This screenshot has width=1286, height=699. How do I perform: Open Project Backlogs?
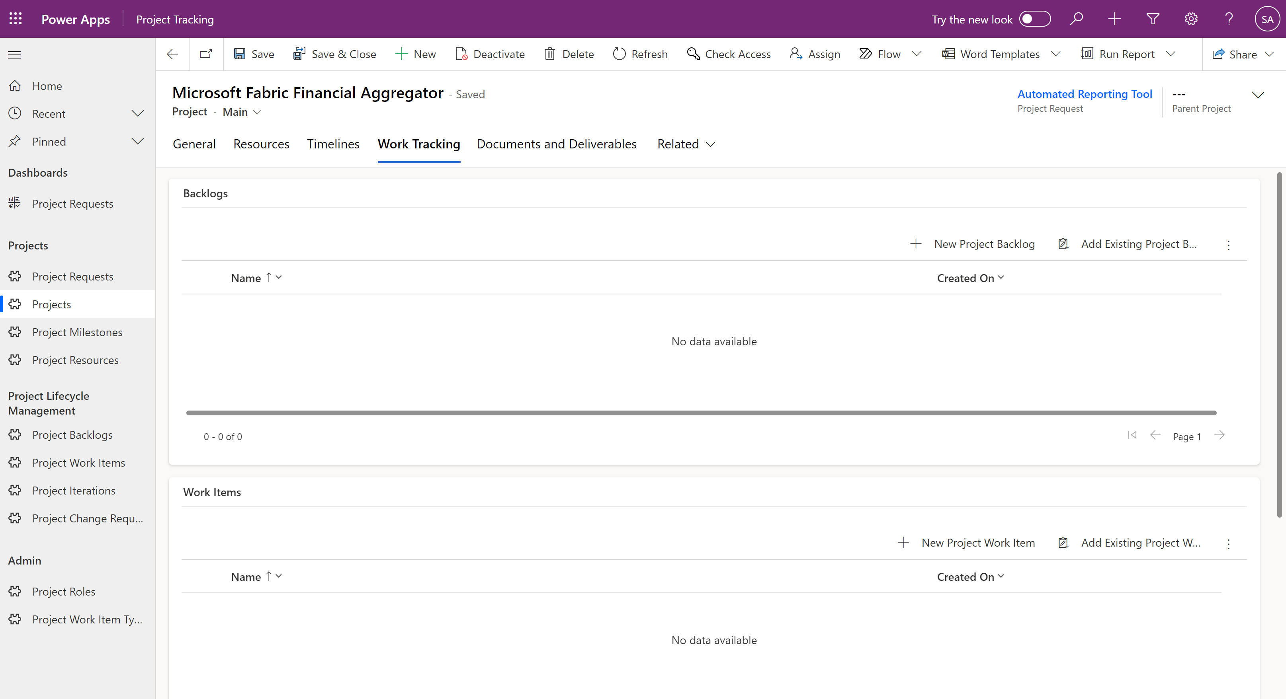pos(78,435)
